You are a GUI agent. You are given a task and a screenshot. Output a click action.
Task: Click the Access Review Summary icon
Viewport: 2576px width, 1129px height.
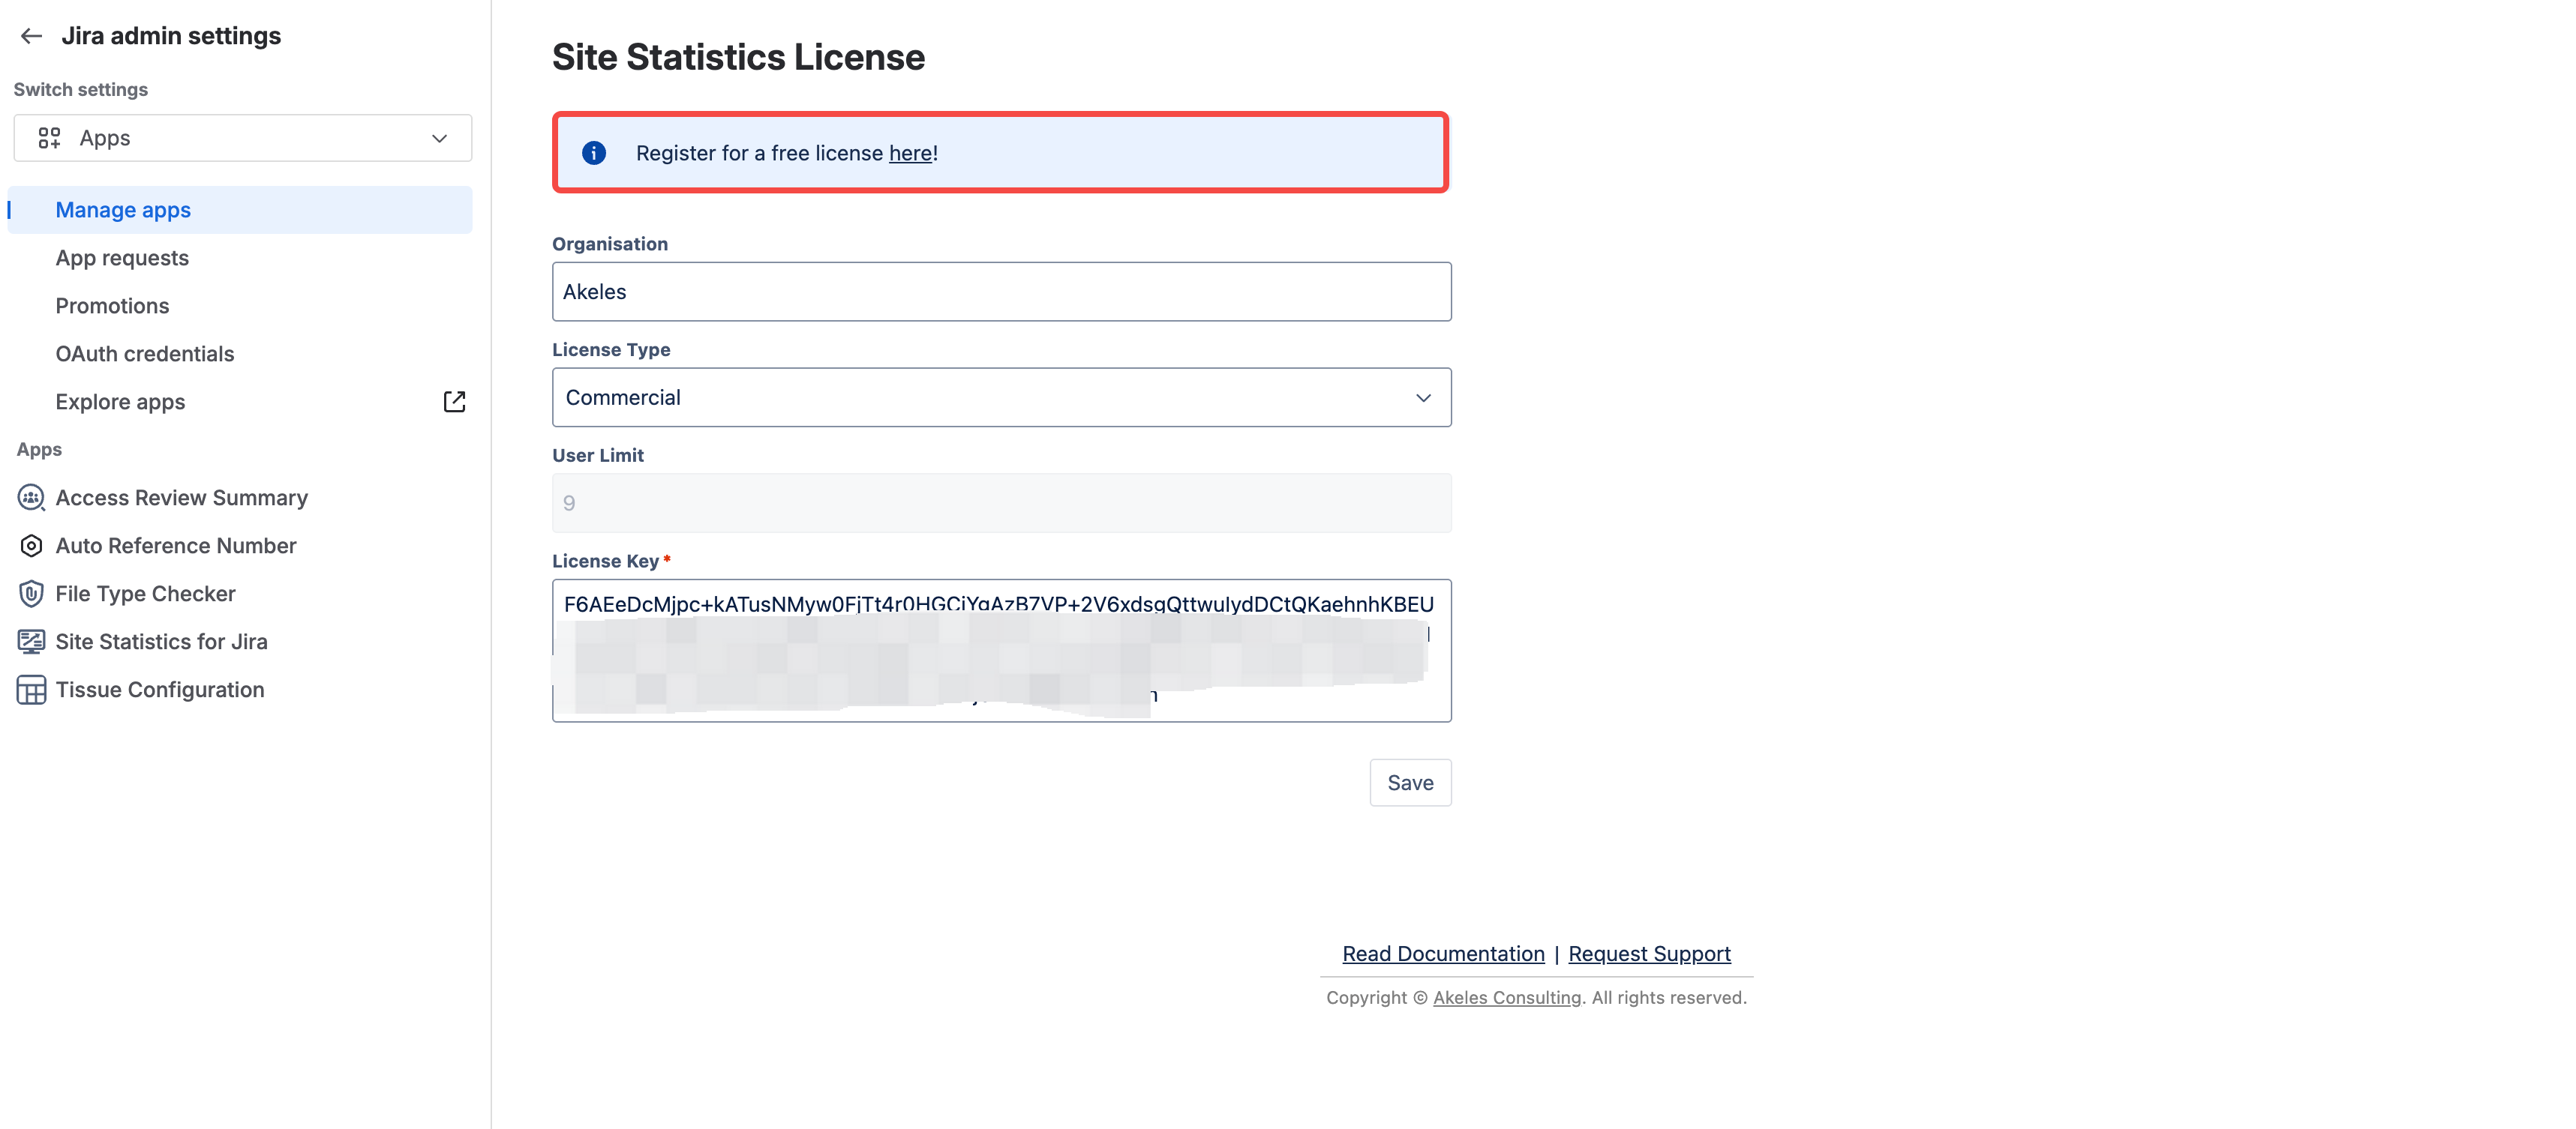31,498
